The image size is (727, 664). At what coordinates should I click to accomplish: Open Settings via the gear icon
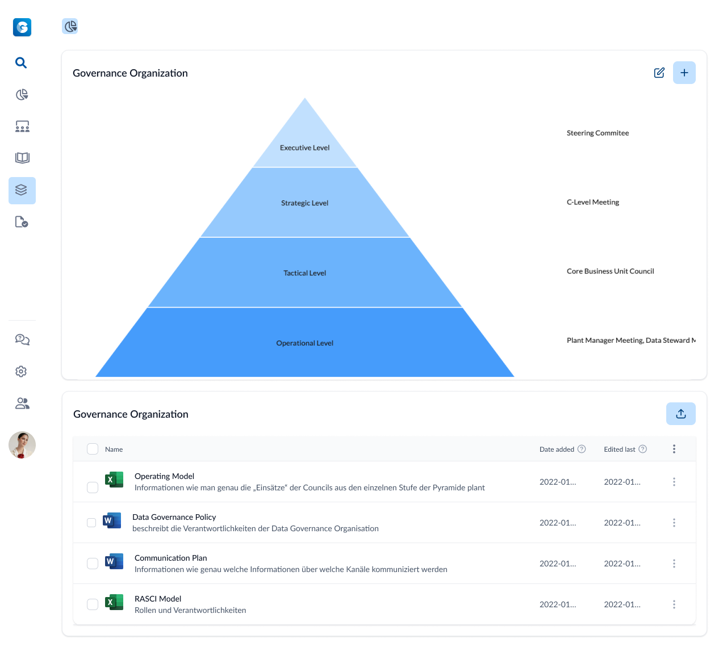click(21, 371)
